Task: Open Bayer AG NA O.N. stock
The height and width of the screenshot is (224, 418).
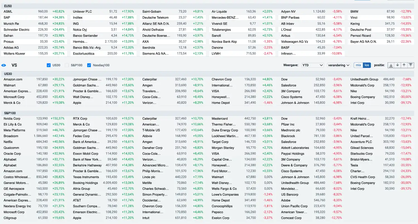Action: pyautogui.click(x=381, y=41)
